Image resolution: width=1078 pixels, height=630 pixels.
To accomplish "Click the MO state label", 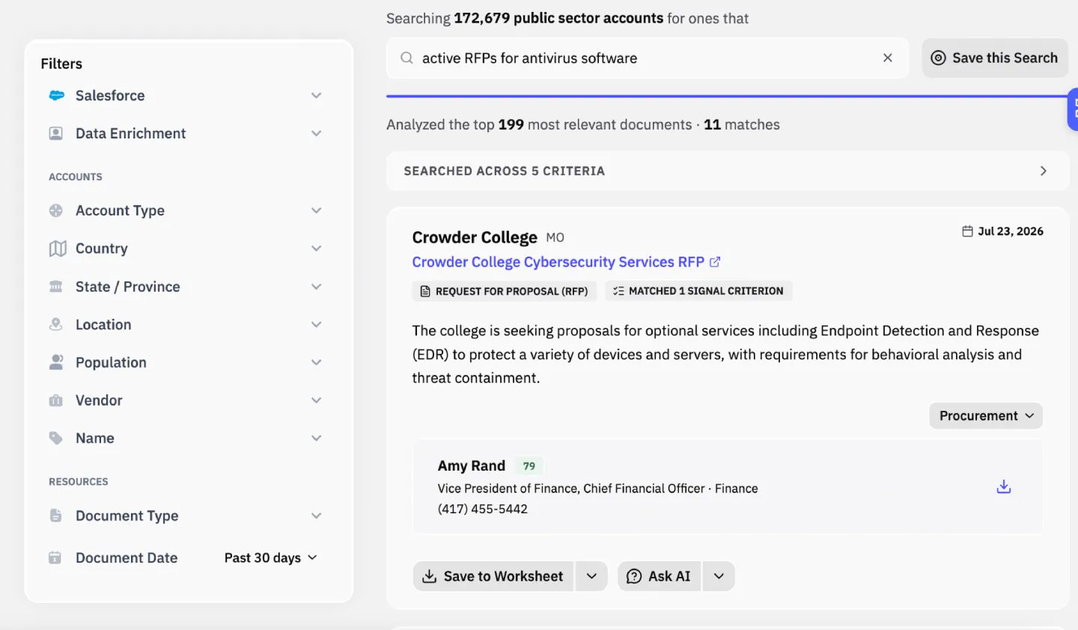I will 555,238.
